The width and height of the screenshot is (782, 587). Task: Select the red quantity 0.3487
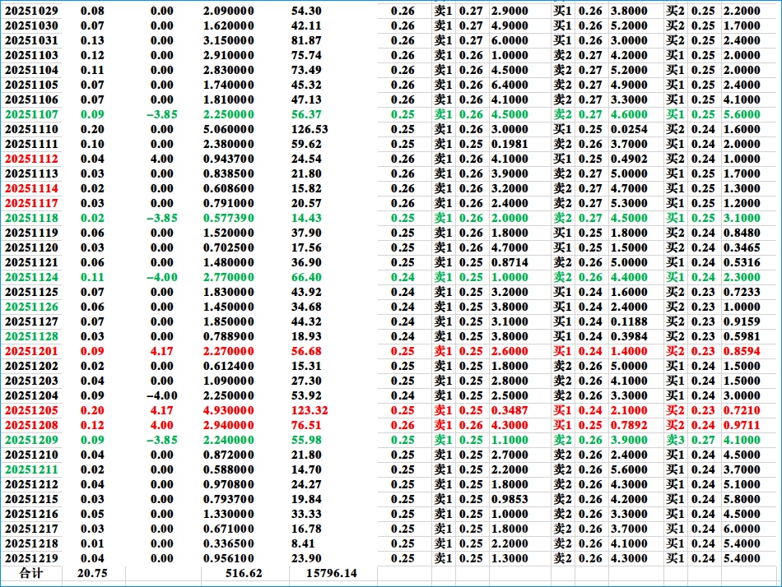point(510,410)
